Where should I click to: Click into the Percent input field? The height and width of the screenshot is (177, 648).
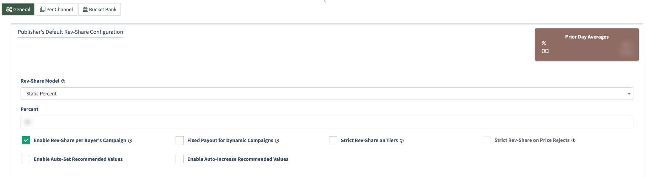point(326,122)
